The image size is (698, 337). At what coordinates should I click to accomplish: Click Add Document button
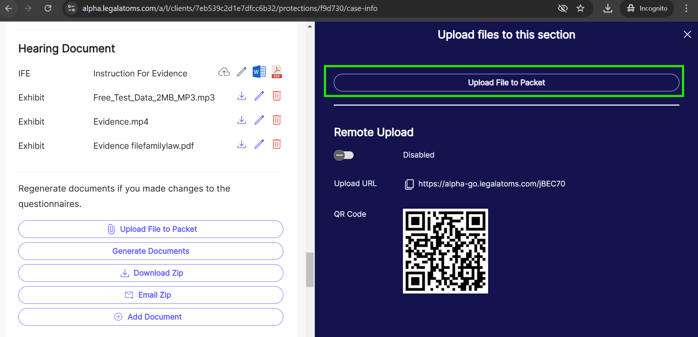point(151,317)
